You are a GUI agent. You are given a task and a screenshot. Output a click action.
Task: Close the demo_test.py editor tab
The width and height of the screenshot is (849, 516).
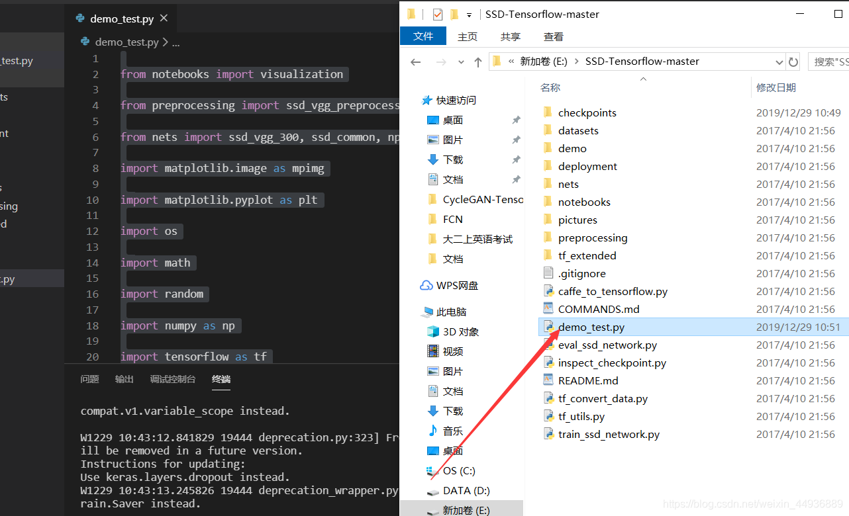164,19
